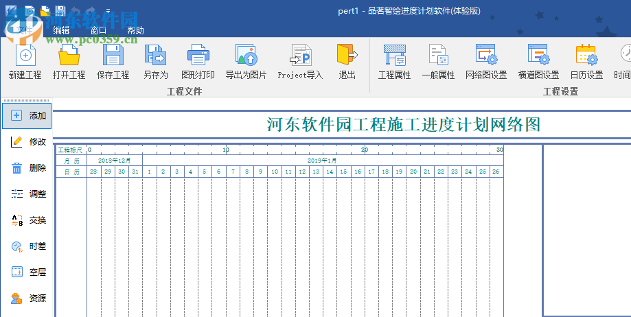This screenshot has height=317, width=631.
Task: Expand the quick access toolbar customize arrow
Action: pos(108,11)
